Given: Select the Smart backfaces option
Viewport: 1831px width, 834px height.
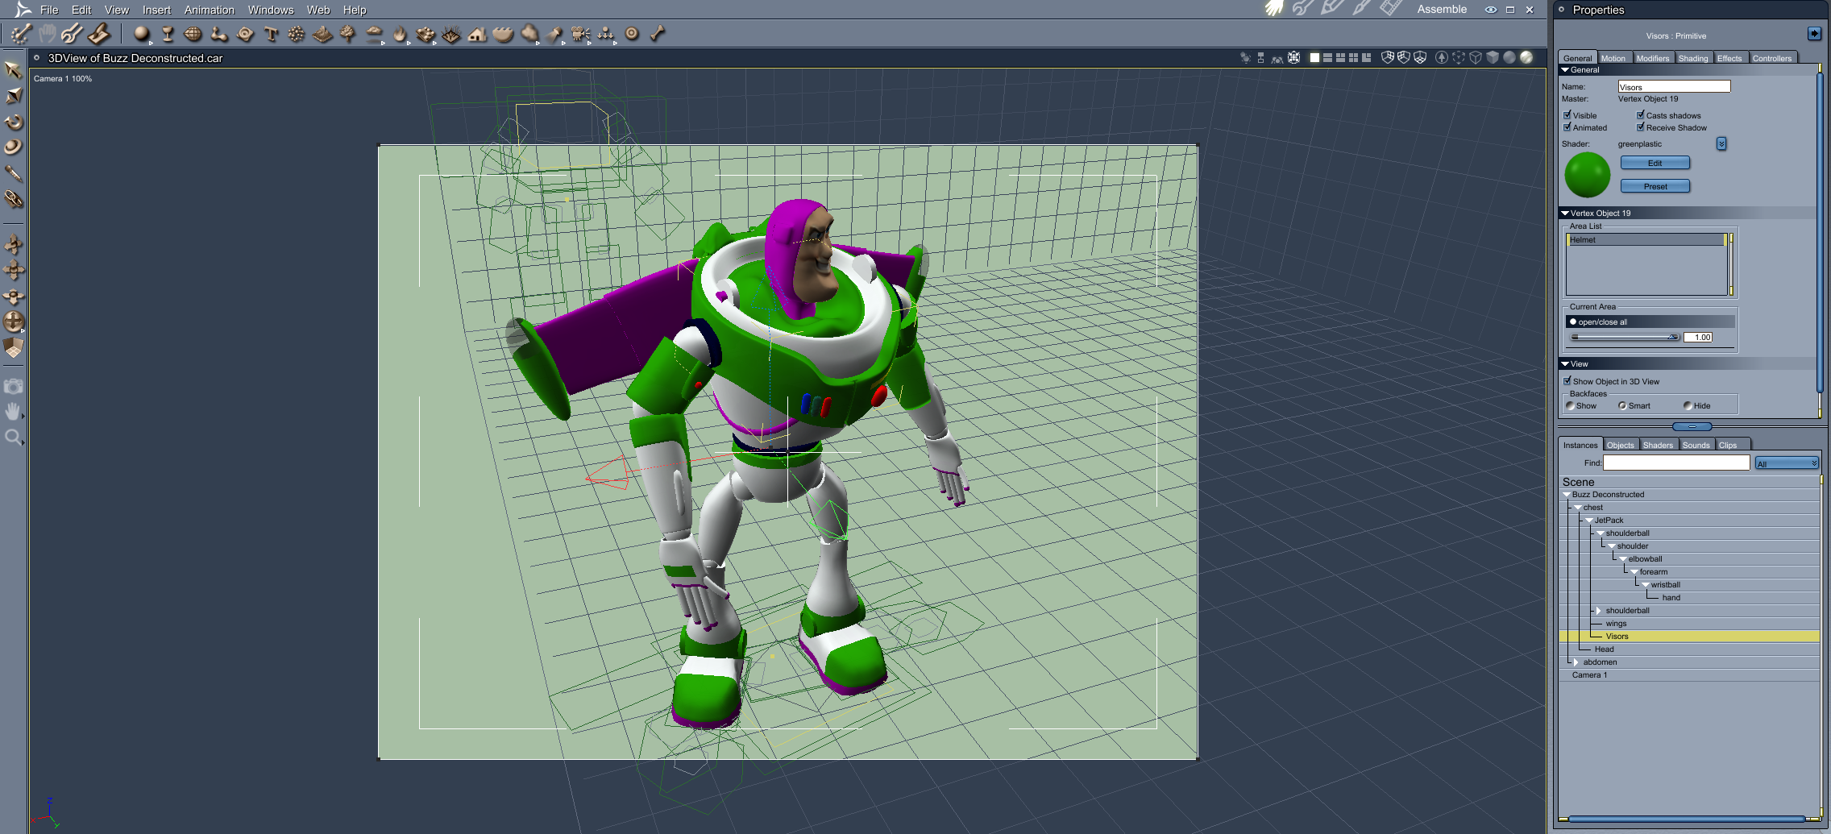Looking at the screenshot, I should coord(1622,406).
